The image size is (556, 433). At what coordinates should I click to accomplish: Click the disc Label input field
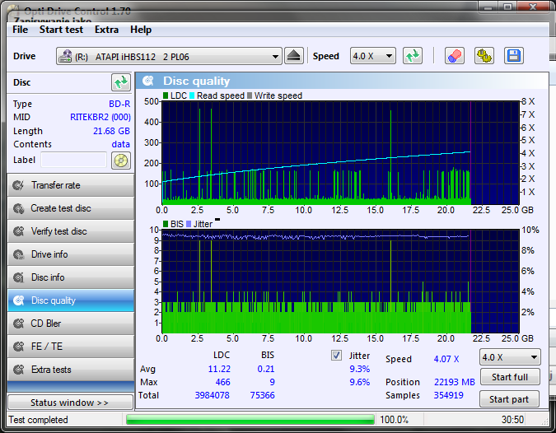74,160
